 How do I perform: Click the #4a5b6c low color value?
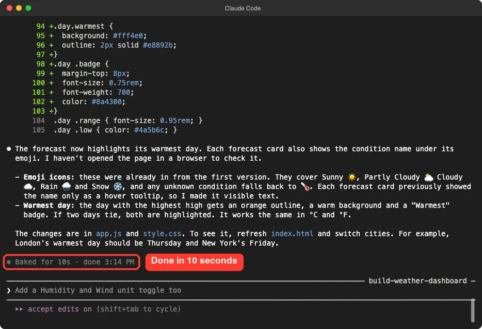[x=149, y=130]
